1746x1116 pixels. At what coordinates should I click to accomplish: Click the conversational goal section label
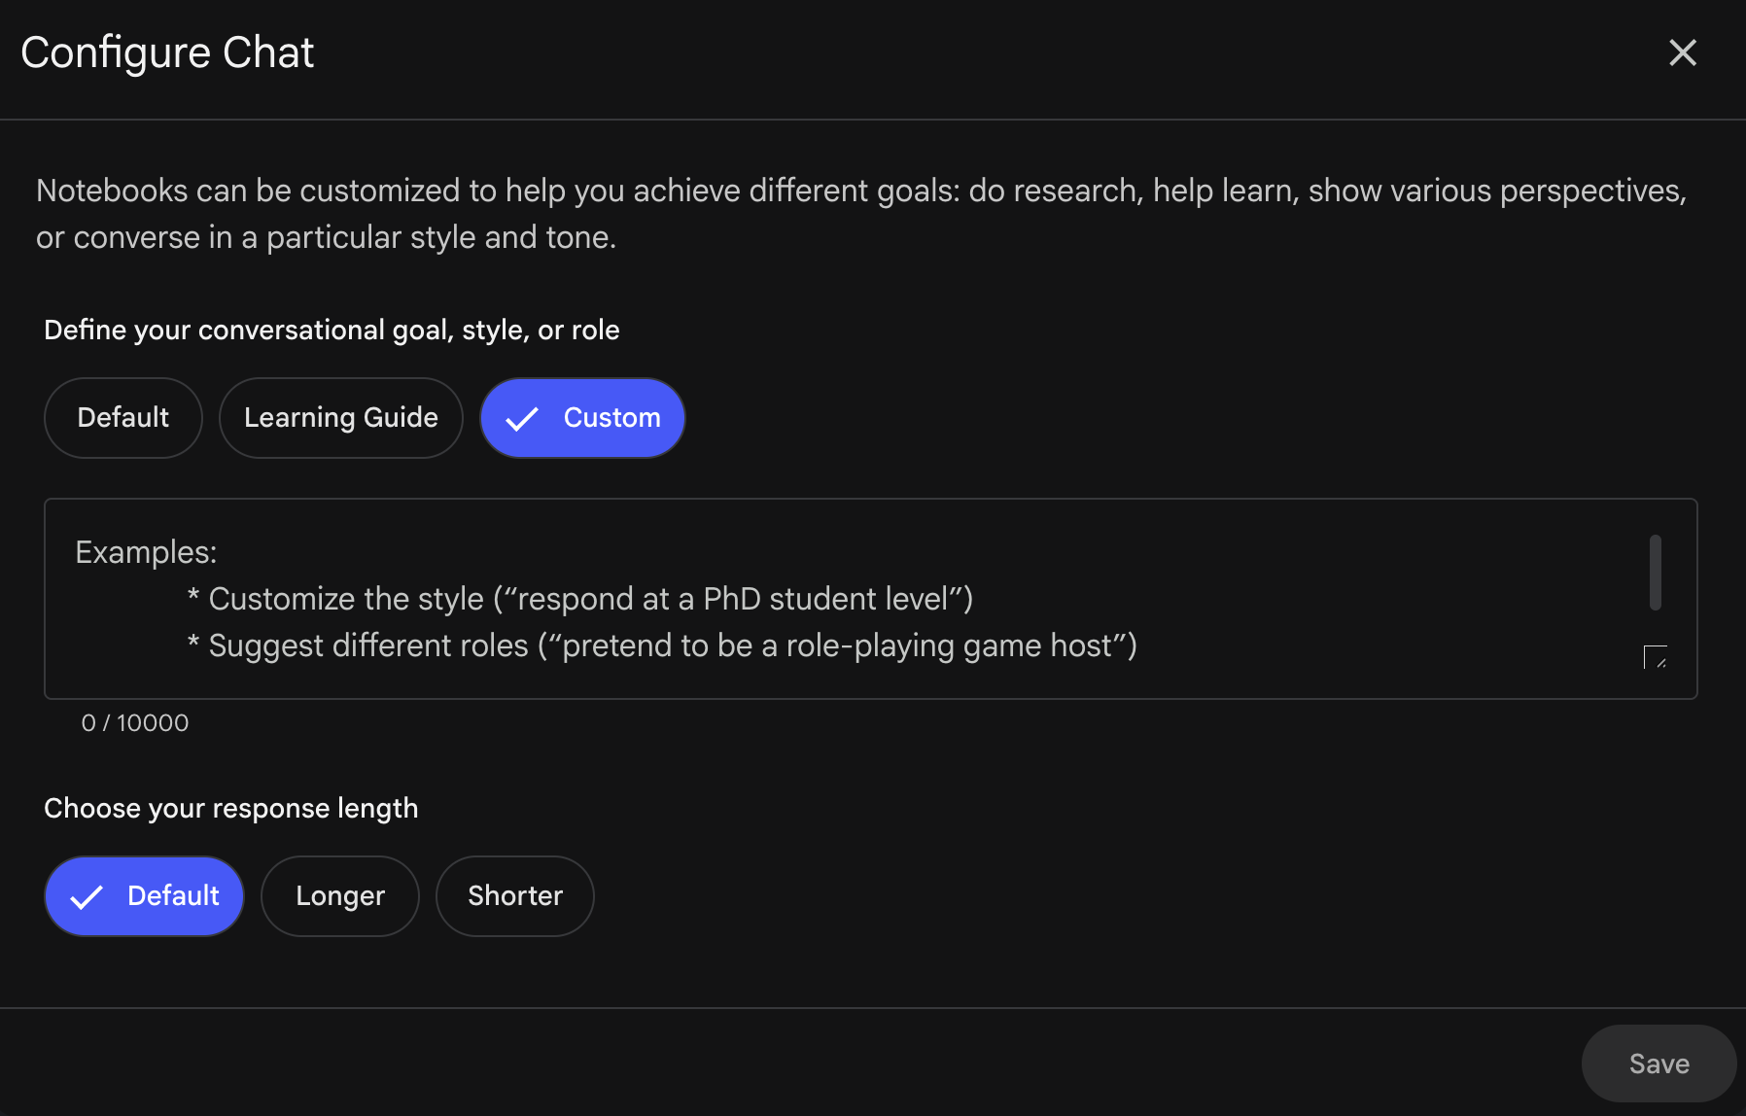[331, 330]
